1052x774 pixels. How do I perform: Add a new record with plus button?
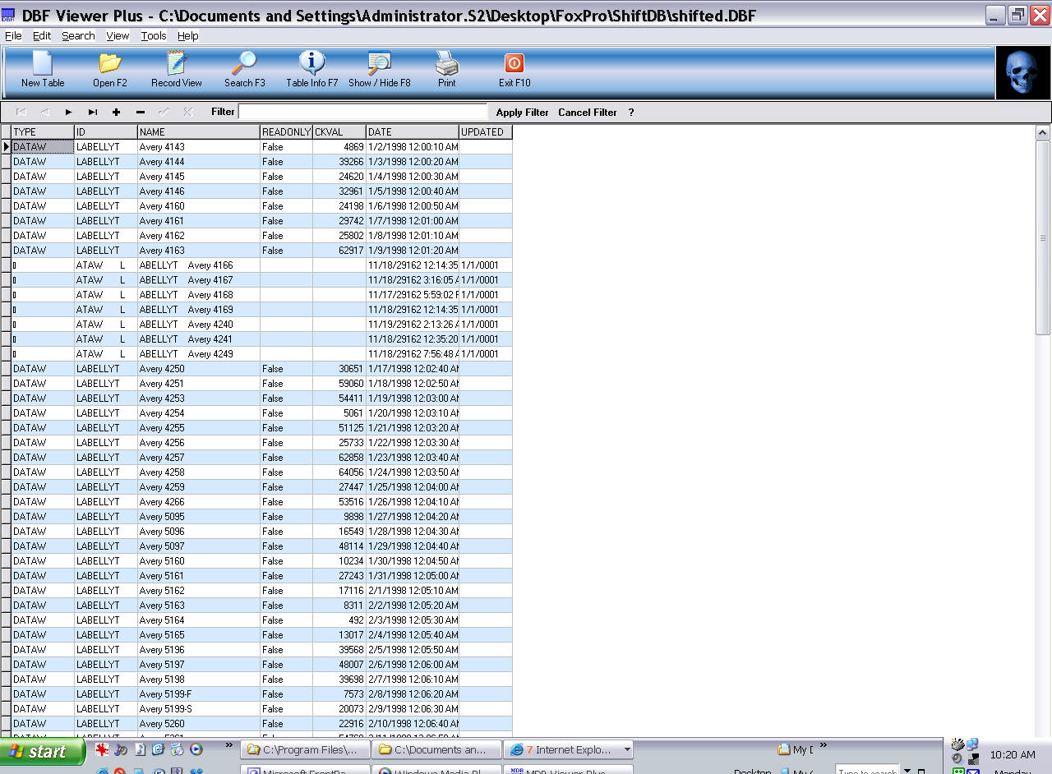(x=116, y=113)
